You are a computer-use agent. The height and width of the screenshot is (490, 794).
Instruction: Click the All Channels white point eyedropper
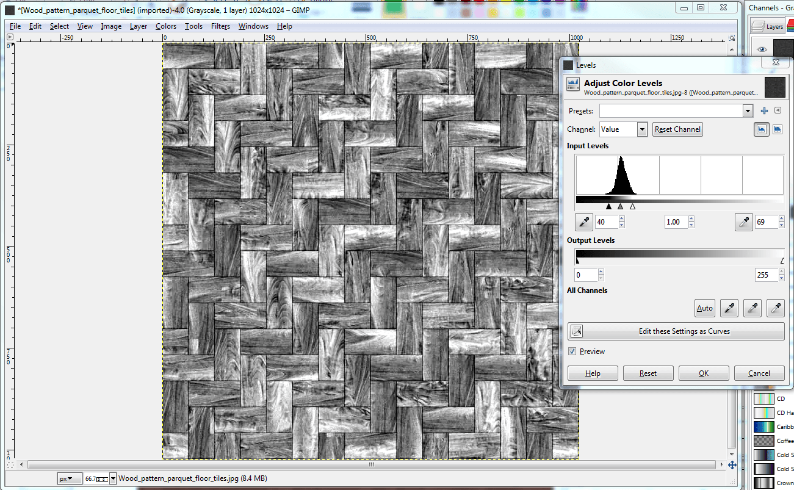775,308
